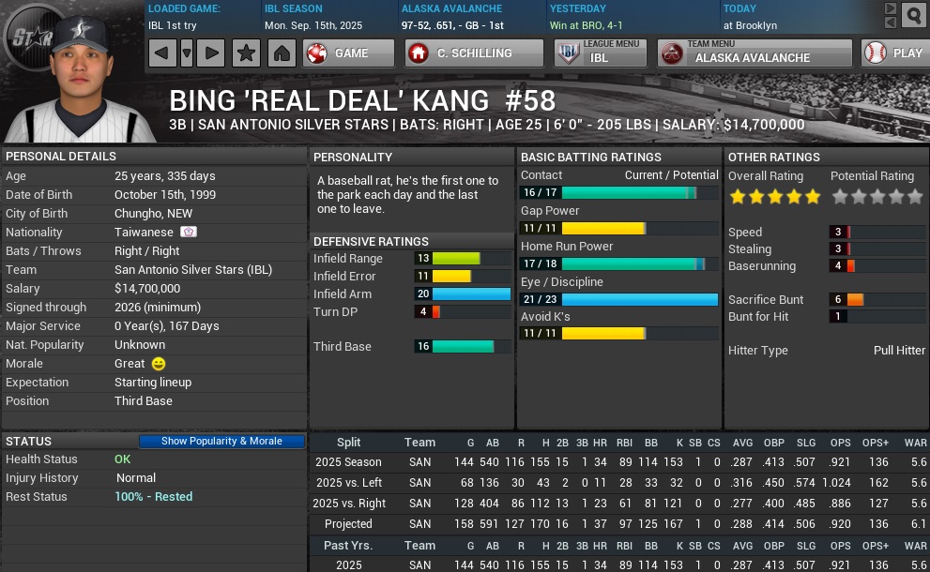This screenshot has width=930, height=572.
Task: Click the globe icon beside GAME
Action: pos(316,53)
